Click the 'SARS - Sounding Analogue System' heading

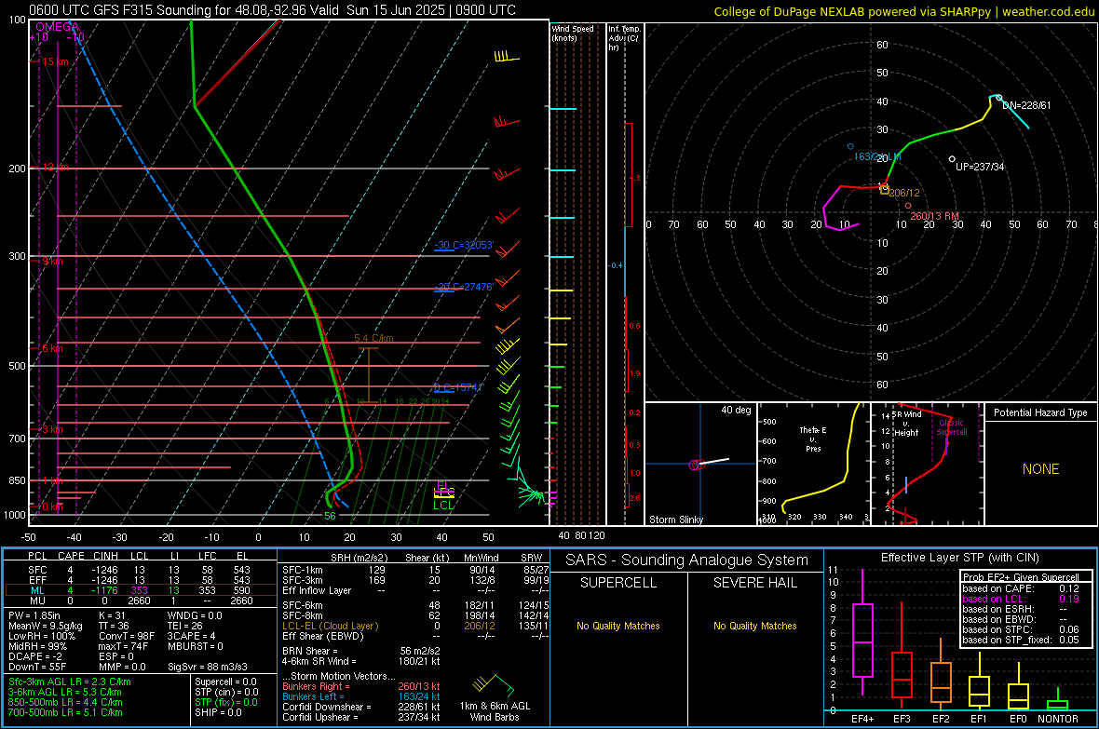coord(687,560)
